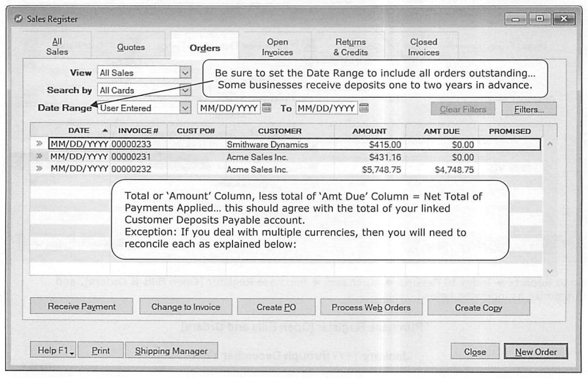Select the Orders tab
The height and width of the screenshot is (378, 588).
pos(204,48)
